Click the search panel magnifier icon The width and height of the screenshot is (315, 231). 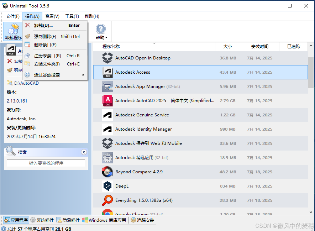pos(11,151)
